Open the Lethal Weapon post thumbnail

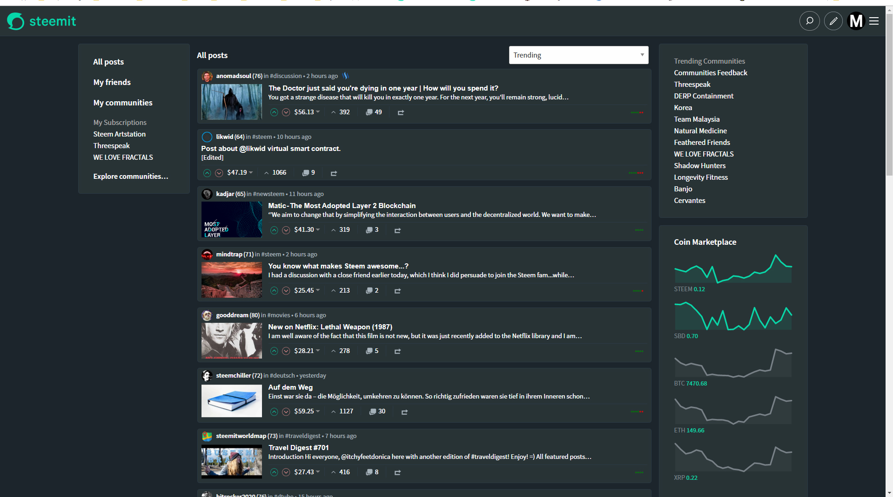tap(232, 341)
